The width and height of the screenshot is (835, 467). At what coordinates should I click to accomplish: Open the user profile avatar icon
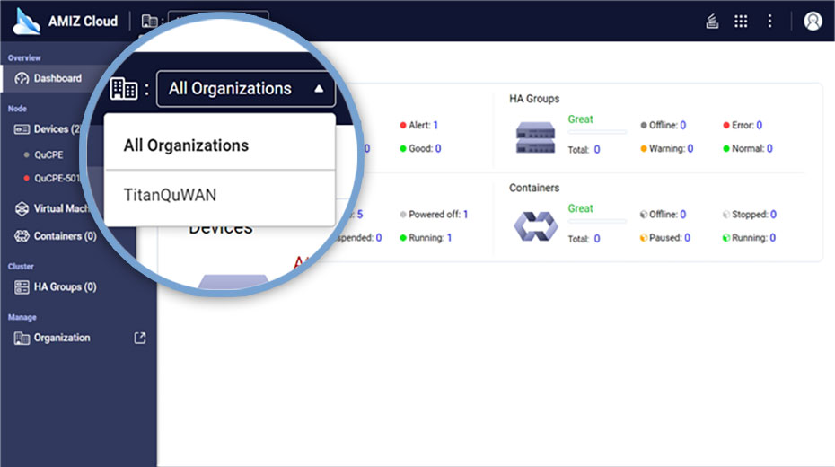tap(813, 21)
